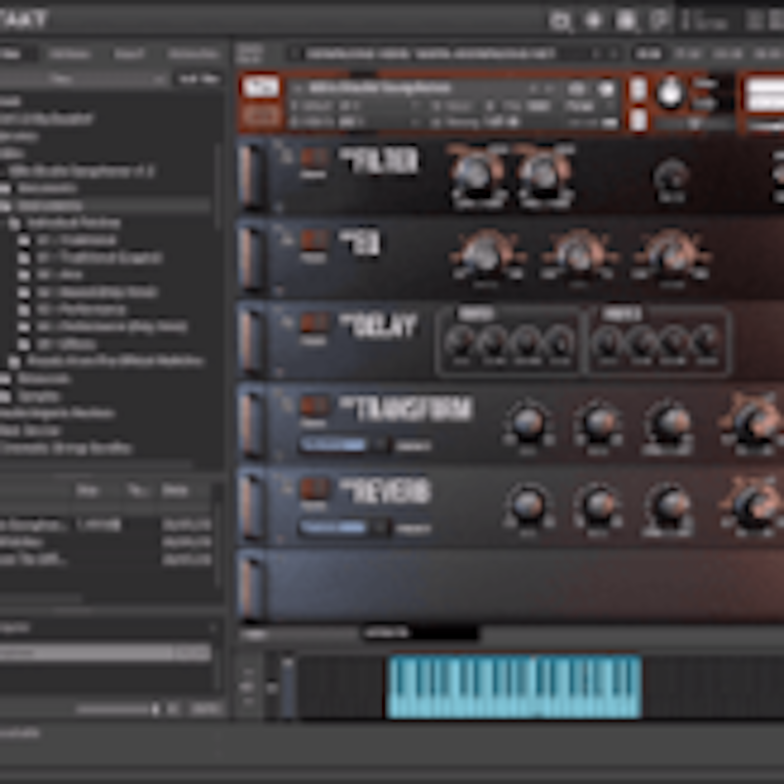
Task: Select the first 01-16 rack page button
Action: coord(648,54)
